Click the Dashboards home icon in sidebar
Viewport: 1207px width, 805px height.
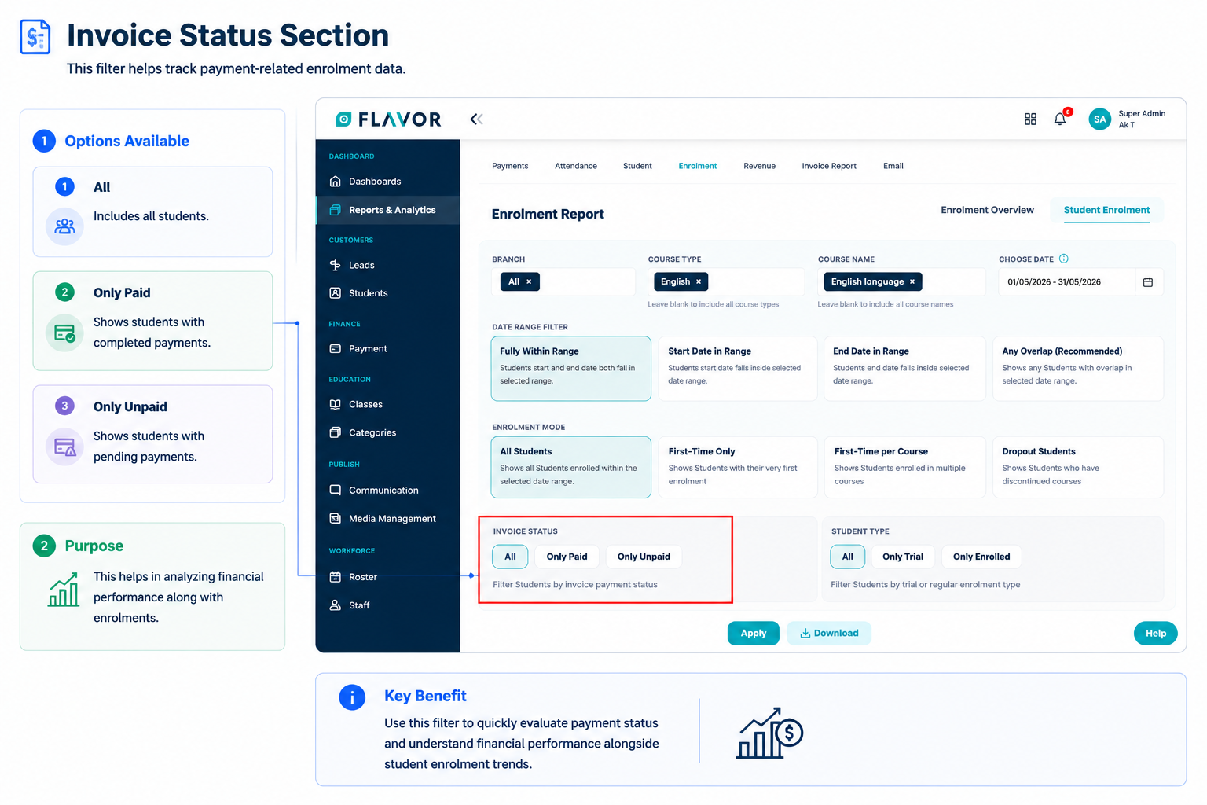point(336,181)
